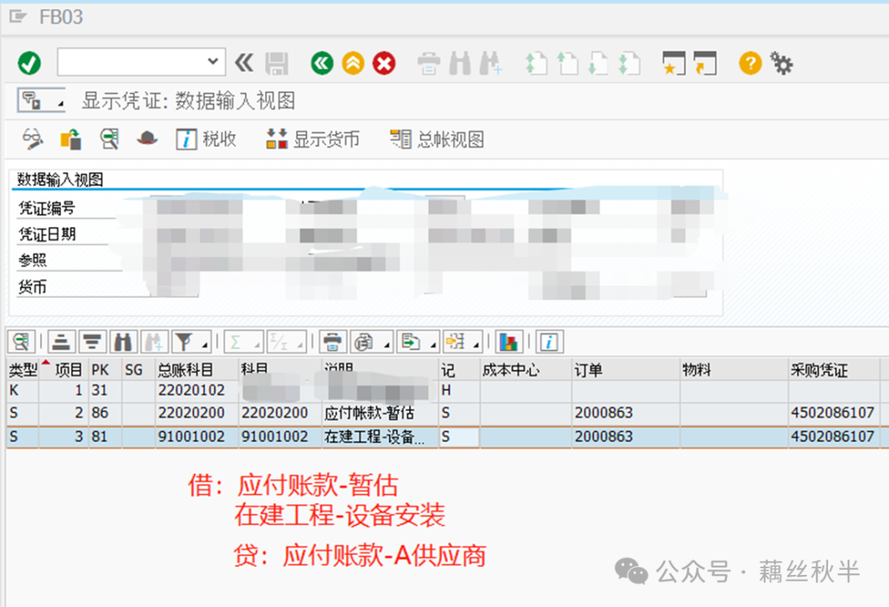Viewport: 889px width, 607px height.
Task: Click the Information icon in the grid toolbar
Action: point(549,342)
